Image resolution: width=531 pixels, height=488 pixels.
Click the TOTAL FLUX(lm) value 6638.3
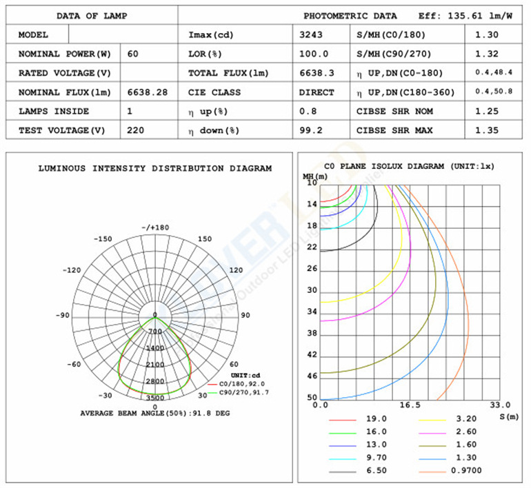tap(317, 73)
